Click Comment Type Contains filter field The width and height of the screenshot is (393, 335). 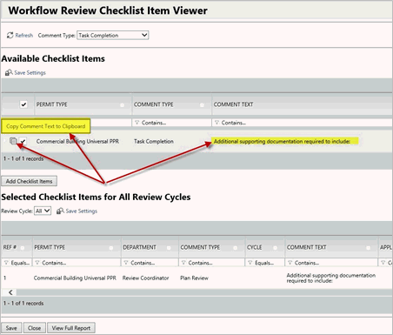172,123
